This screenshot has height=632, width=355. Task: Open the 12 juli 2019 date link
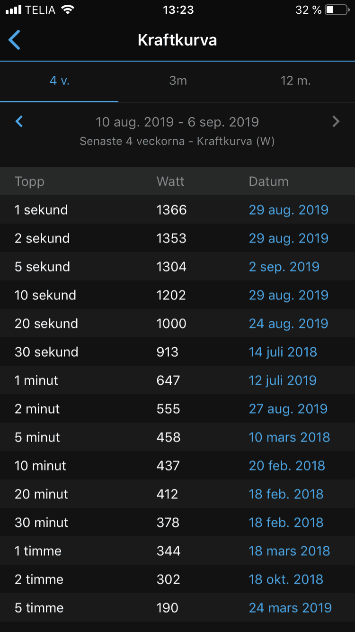pyautogui.click(x=283, y=380)
